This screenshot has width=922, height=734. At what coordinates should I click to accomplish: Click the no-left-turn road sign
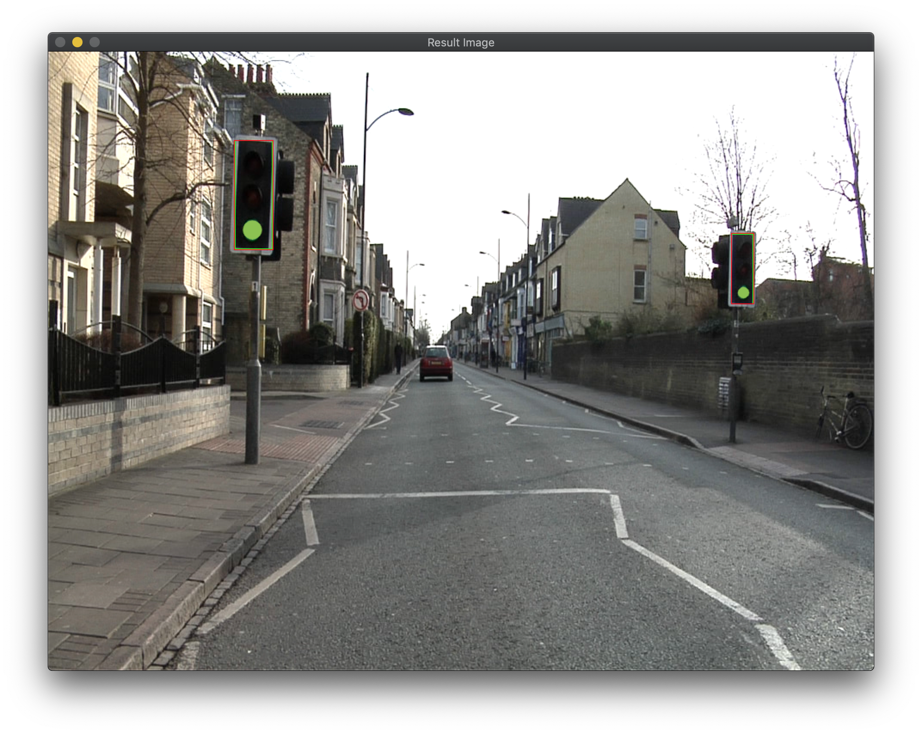click(360, 300)
